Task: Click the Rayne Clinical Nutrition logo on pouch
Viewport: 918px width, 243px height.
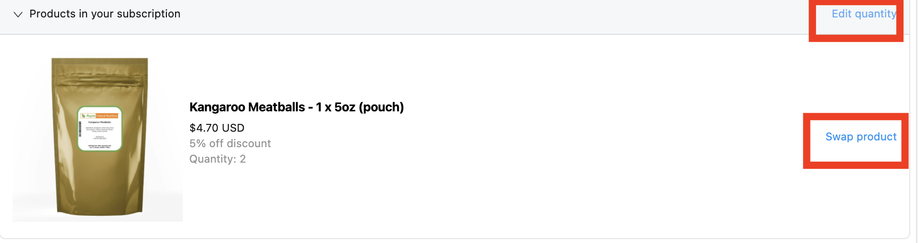Action: coord(99,116)
